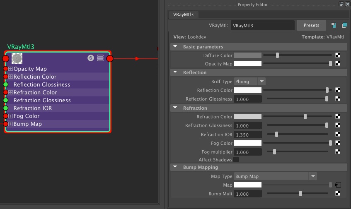Click the Refraction Color swatch in Property Editor

click(248, 116)
